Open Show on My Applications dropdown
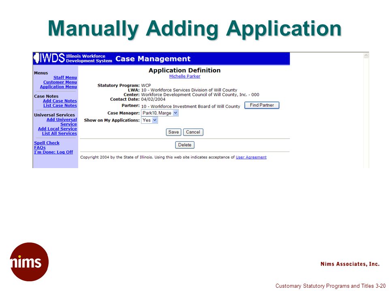The height and width of the screenshot is (291, 389). pyautogui.click(x=150, y=120)
